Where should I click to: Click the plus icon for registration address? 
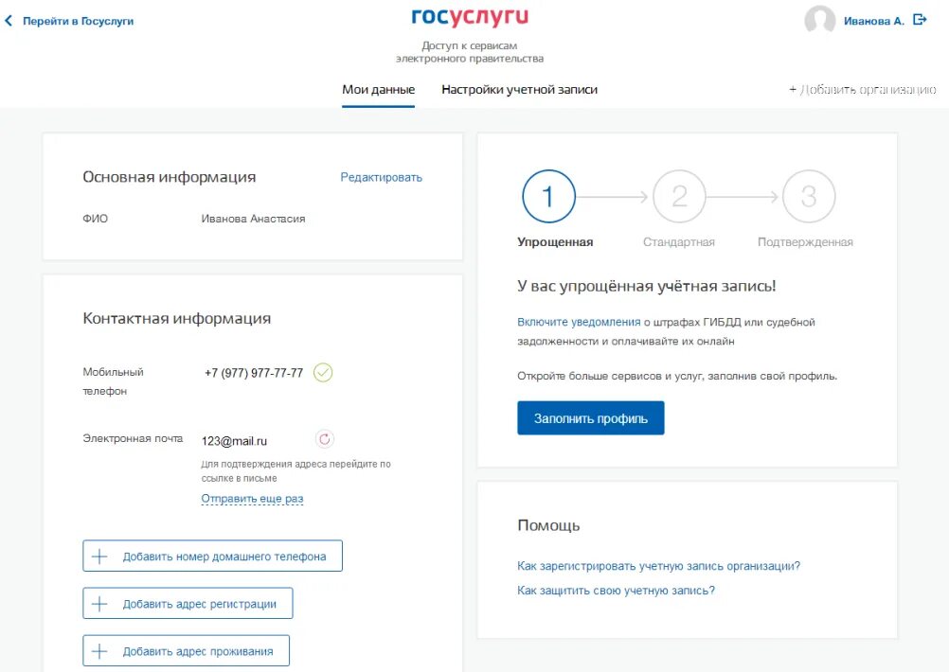(100, 603)
